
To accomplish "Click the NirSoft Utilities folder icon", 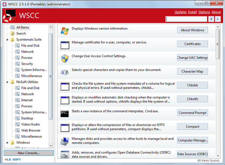I will (x=12, y=82).
